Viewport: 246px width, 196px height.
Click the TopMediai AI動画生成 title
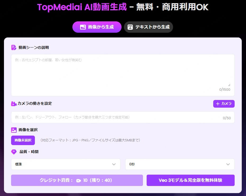point(82,7)
